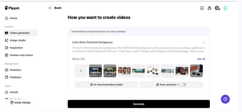
Task: Click the Home house icon
Action: [6, 18]
